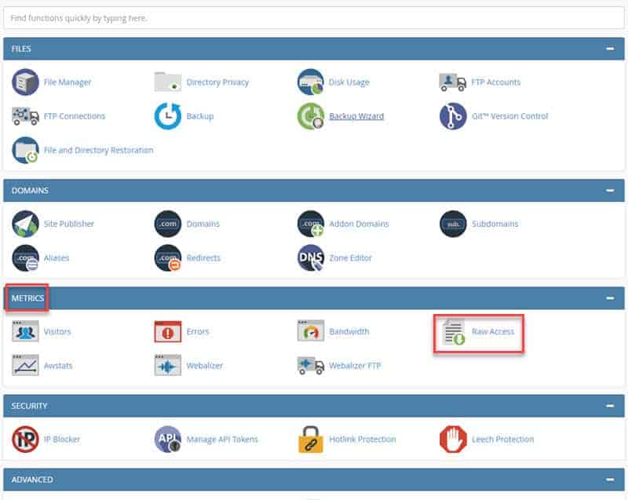Click the Redirects icon
Image resolution: width=628 pixels, height=500 pixels.
168,257
